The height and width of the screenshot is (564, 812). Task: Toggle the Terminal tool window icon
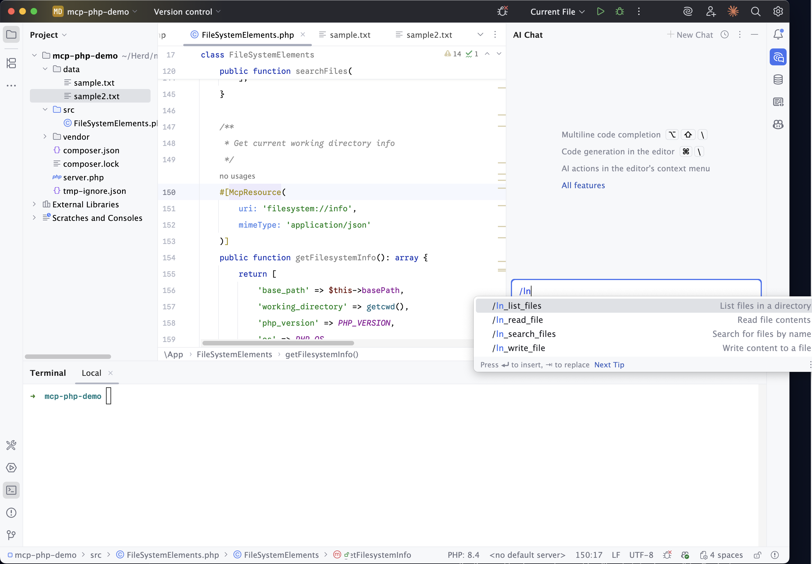(x=11, y=490)
